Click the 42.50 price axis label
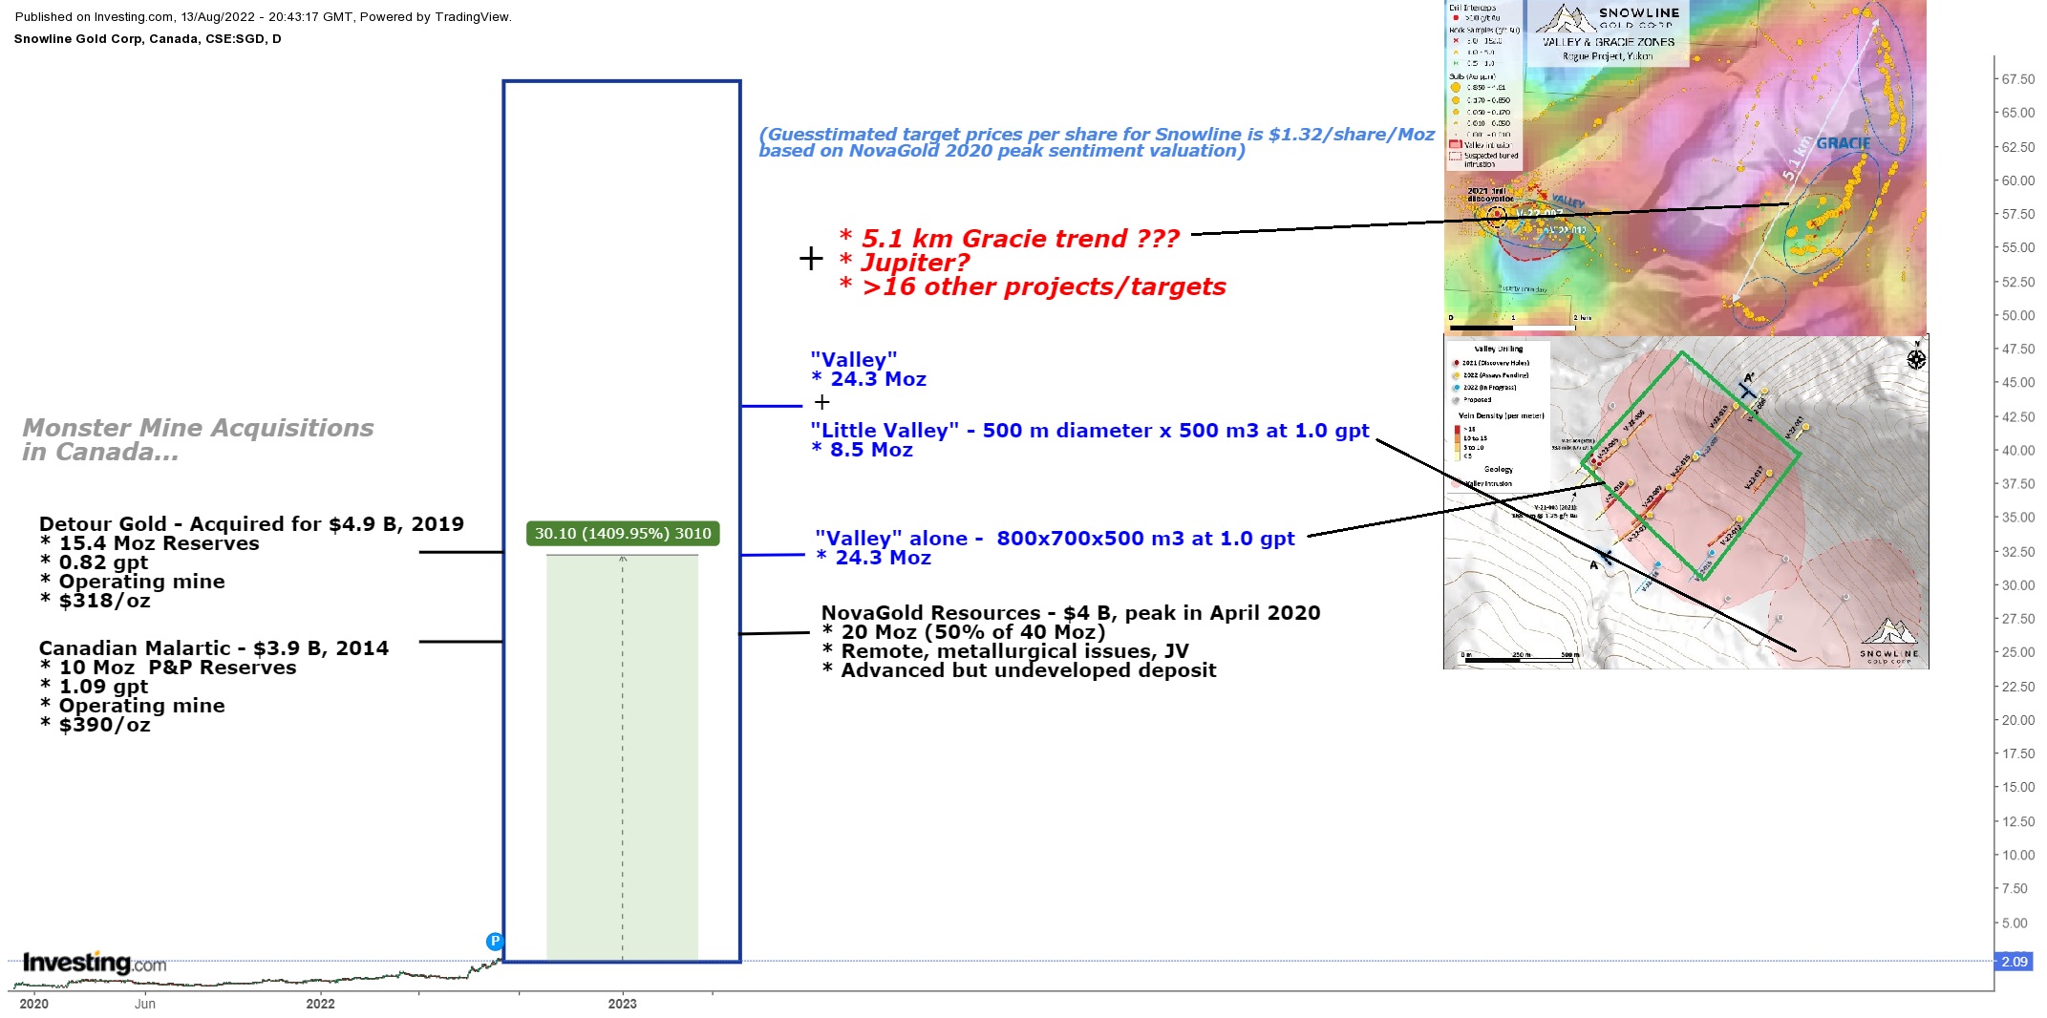 tap(2017, 416)
